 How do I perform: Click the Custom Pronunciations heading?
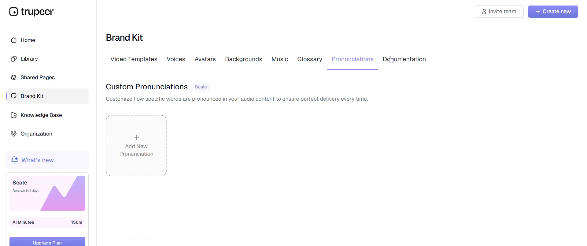click(147, 87)
